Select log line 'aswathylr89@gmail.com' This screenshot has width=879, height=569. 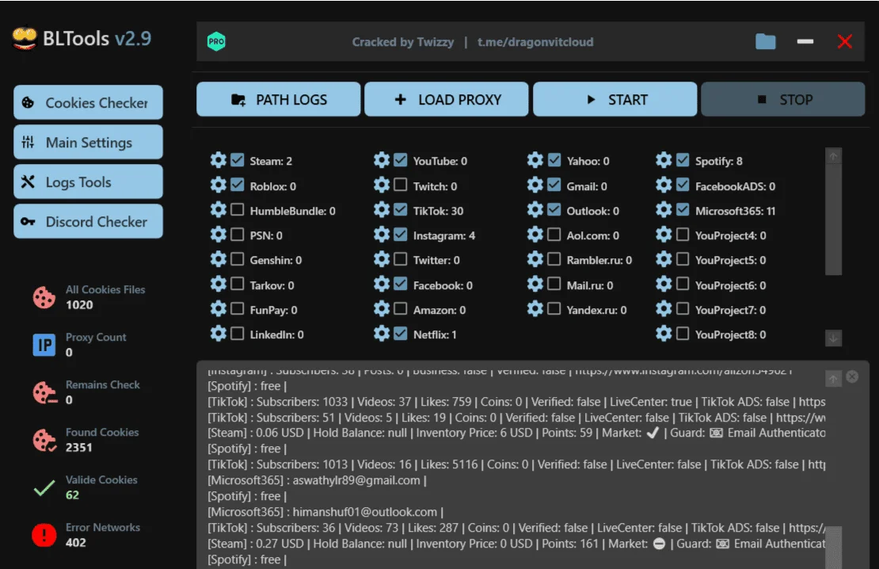[318, 480]
